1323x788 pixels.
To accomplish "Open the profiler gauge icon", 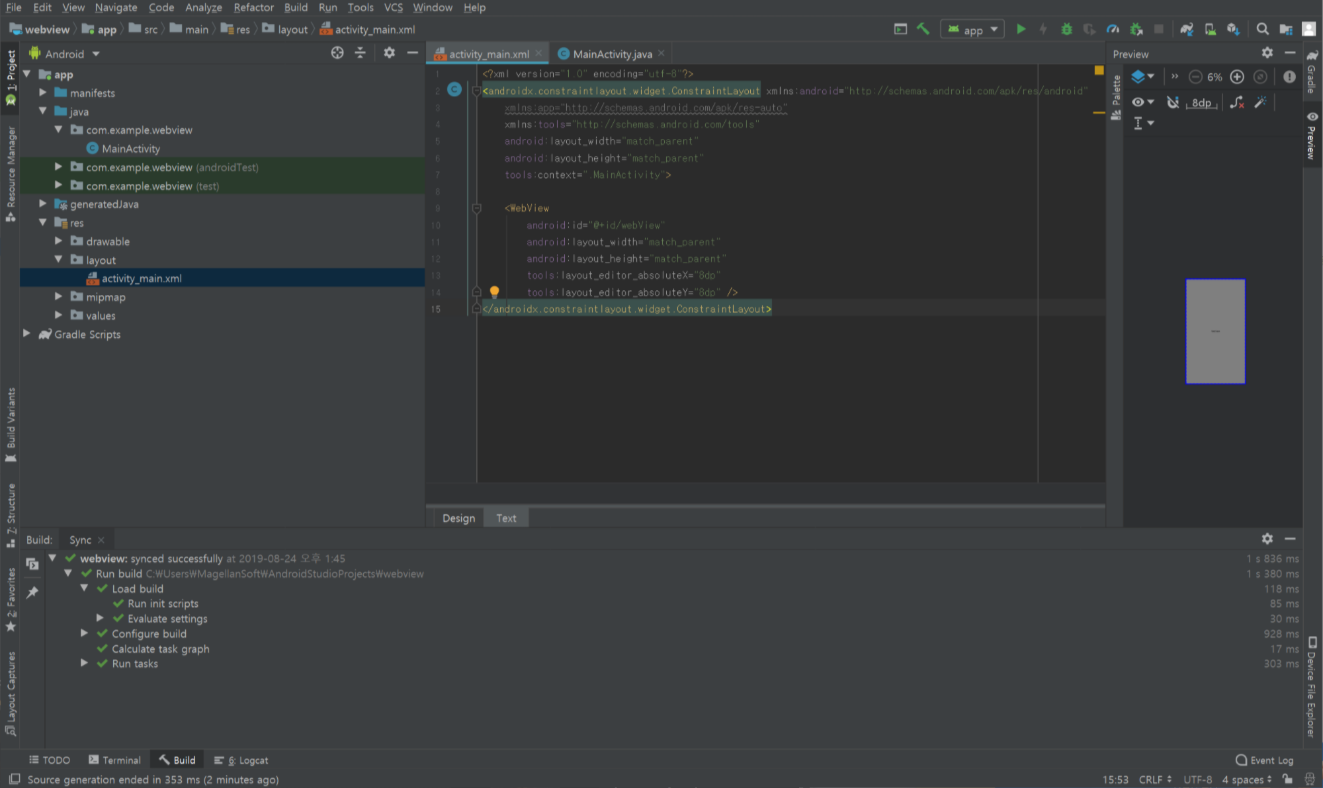I will pos(1113,29).
